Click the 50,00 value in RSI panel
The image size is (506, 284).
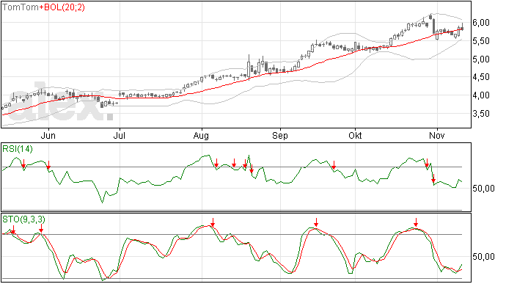coord(483,189)
